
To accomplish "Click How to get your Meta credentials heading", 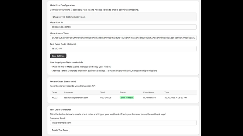I will 67,62.
